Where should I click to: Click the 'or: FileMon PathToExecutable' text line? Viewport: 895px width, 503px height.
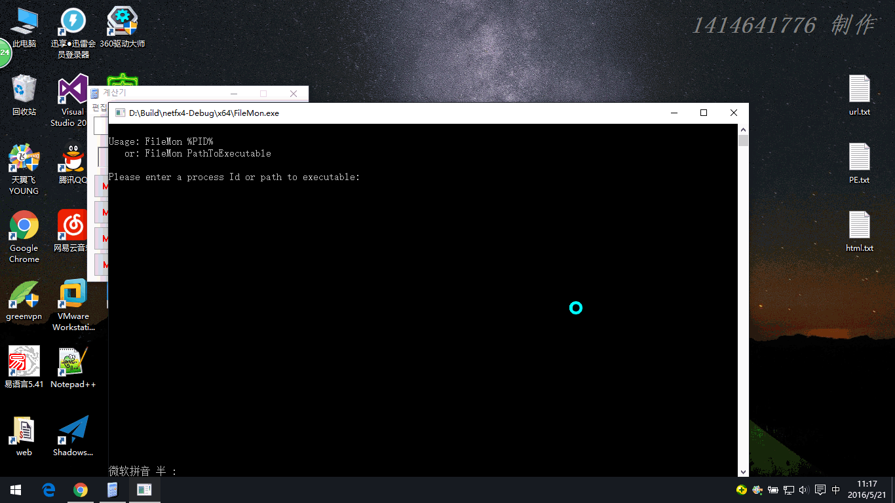[x=198, y=153]
